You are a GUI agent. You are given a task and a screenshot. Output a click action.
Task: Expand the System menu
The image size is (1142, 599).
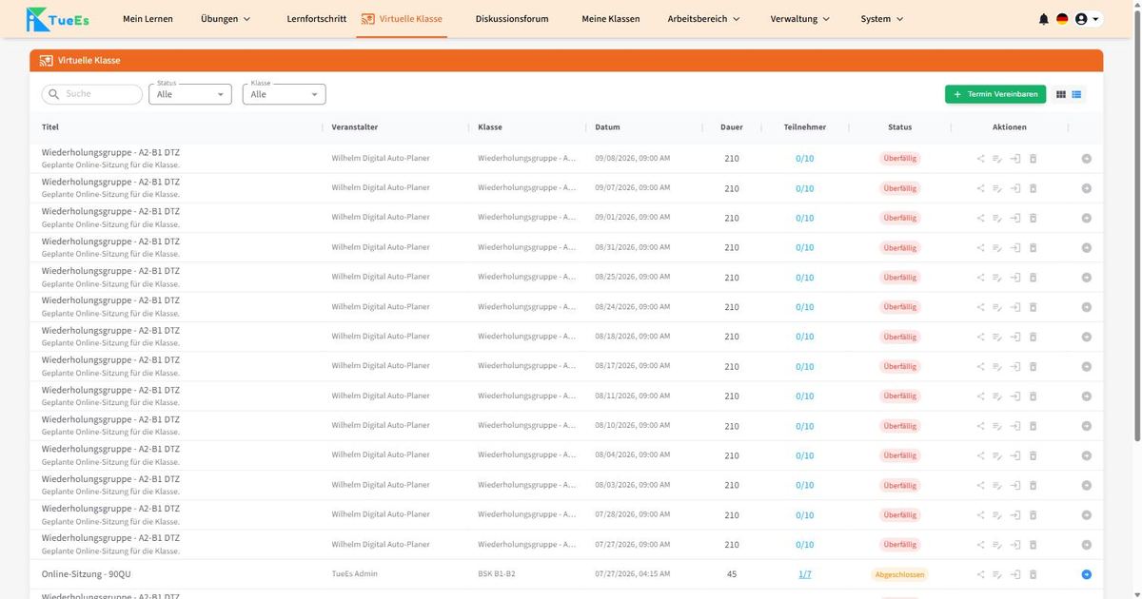coord(882,19)
